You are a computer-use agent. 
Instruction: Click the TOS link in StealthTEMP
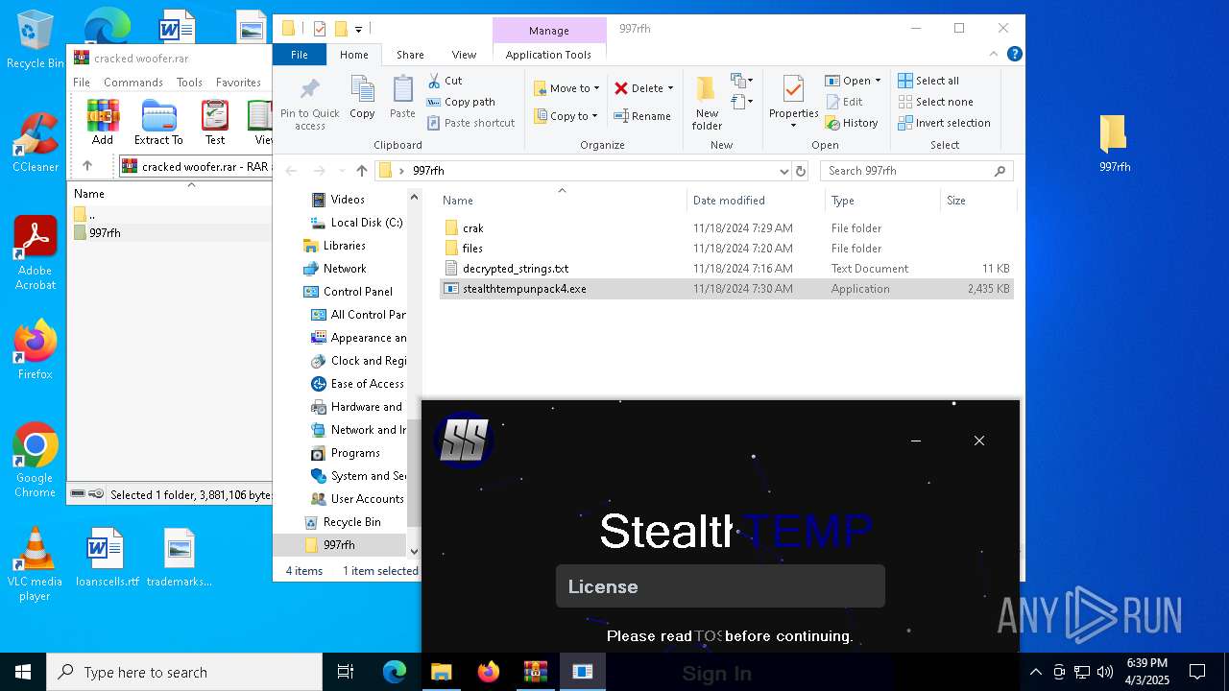click(708, 636)
